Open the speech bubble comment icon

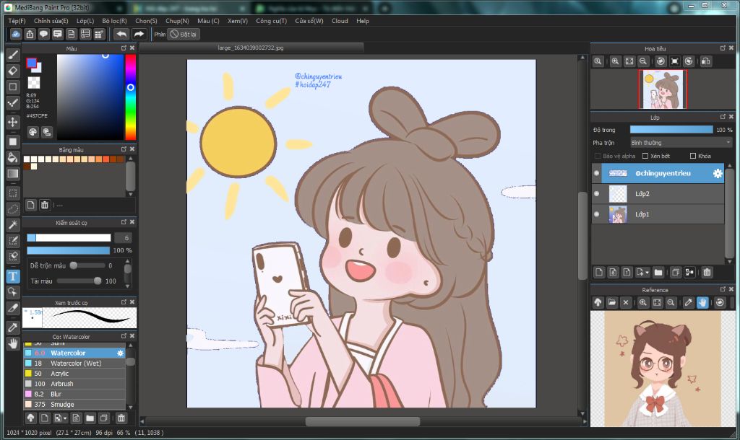click(43, 34)
